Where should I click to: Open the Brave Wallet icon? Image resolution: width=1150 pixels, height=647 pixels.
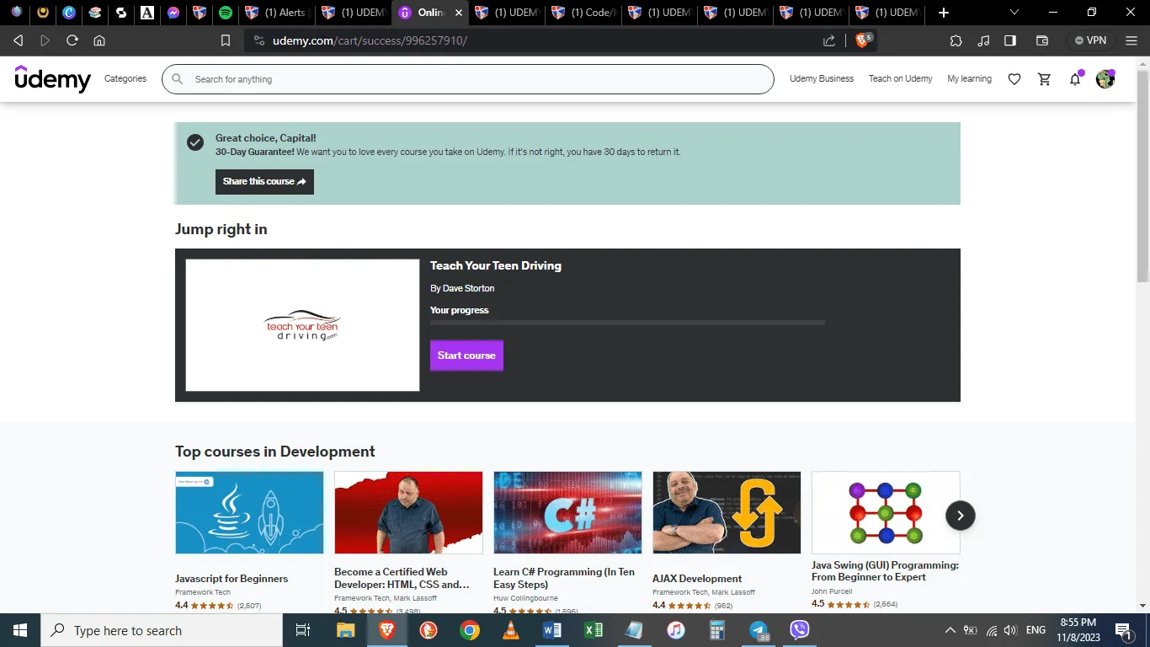[x=1042, y=40]
